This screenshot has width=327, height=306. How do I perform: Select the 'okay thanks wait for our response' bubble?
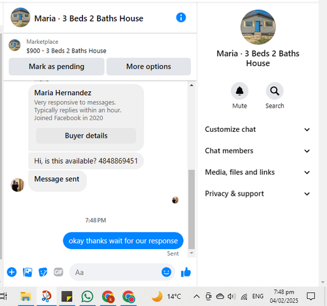coord(123,241)
